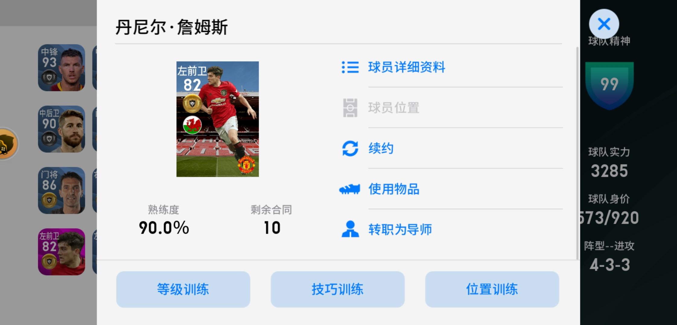Click the Wales flag badge on the card
The width and height of the screenshot is (677, 325).
(192, 125)
